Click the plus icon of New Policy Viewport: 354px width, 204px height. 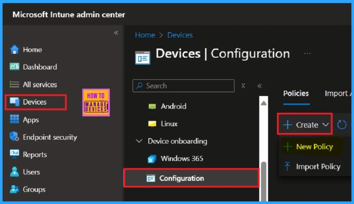point(287,147)
